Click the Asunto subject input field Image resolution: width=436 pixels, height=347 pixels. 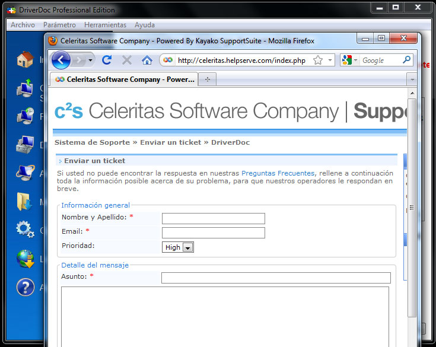[276, 278]
